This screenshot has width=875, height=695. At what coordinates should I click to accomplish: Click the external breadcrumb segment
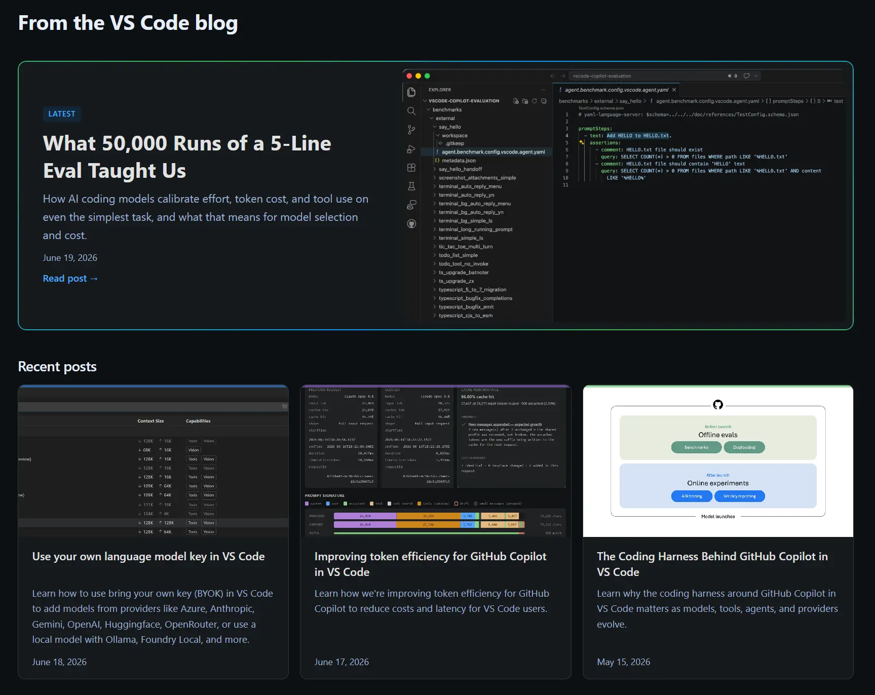coord(603,101)
